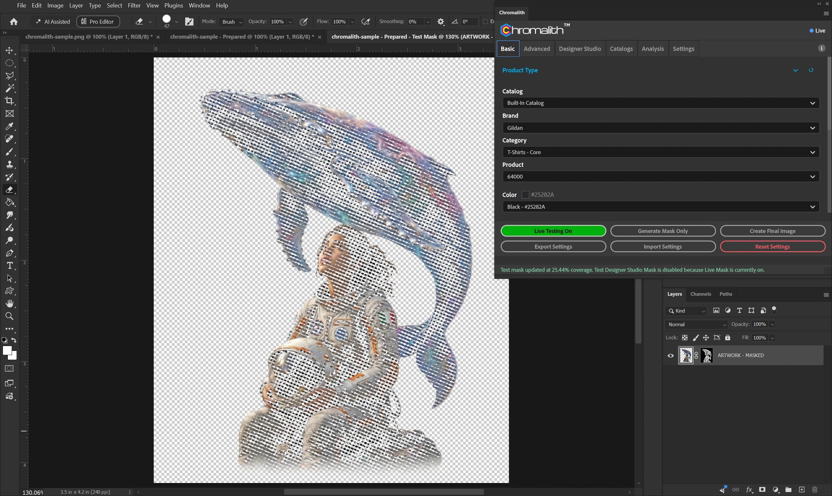832x496 pixels.
Task: Toggle Live Testing On button
Action: (553, 231)
